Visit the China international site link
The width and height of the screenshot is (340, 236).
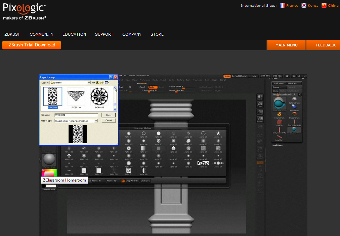point(330,5)
